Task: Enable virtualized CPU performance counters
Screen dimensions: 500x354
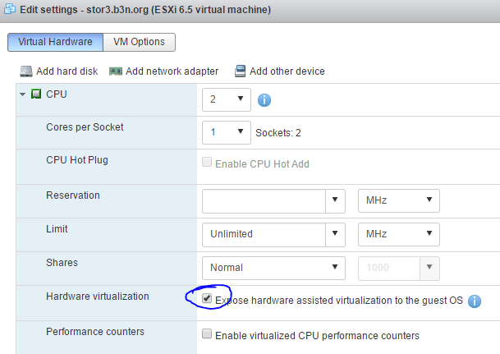Action: (x=207, y=334)
